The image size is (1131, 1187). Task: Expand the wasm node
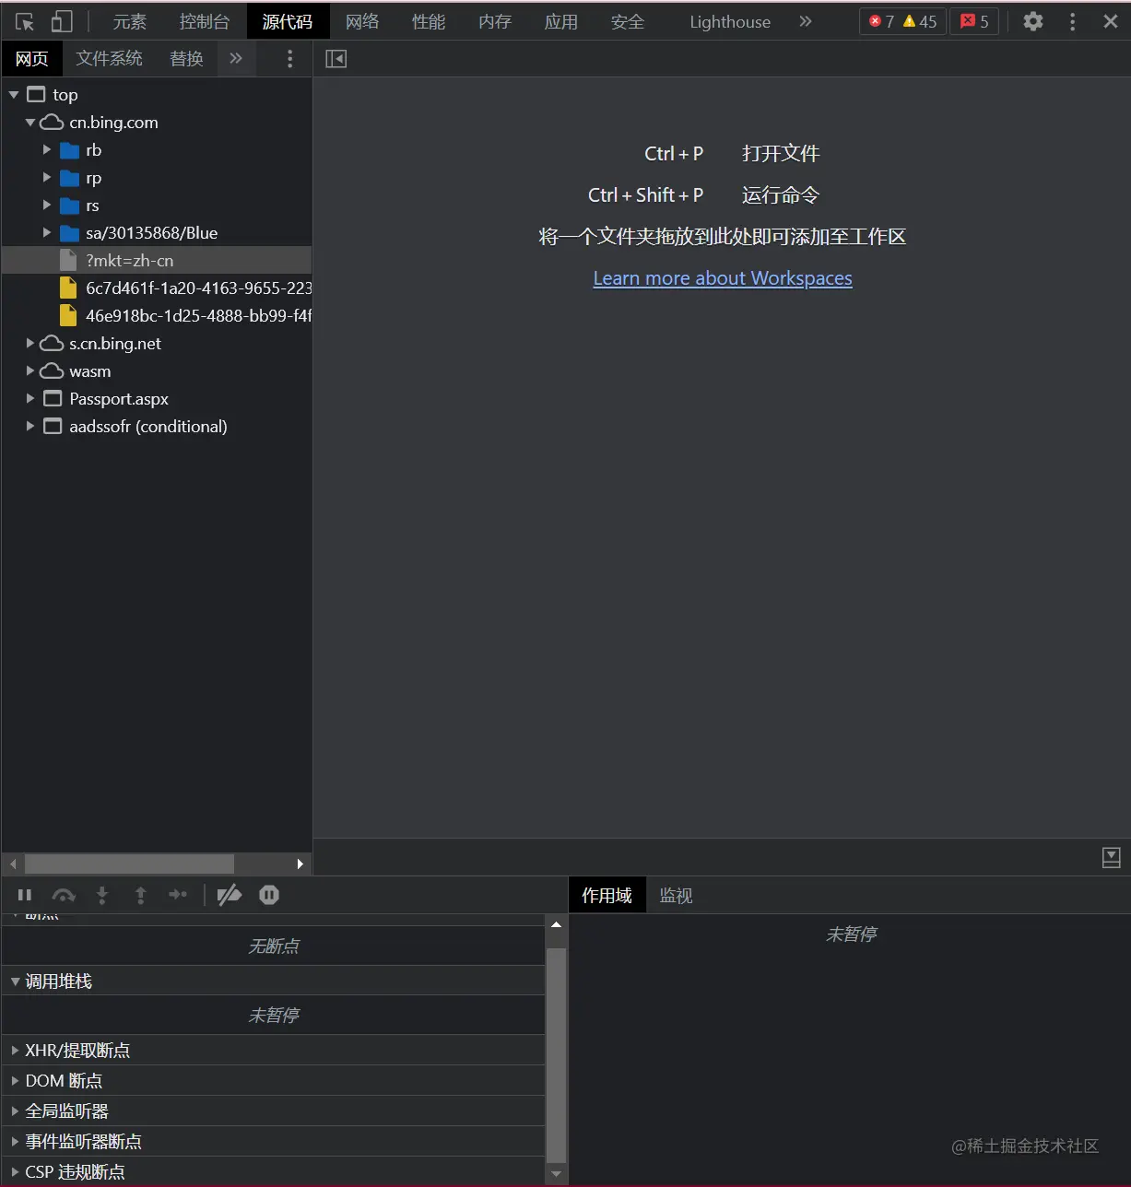coord(30,370)
